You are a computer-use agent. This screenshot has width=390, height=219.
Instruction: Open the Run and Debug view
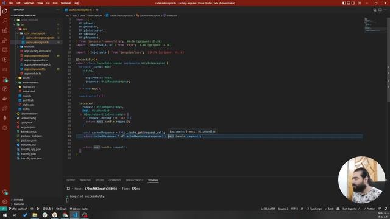pyautogui.click(x=5, y=40)
